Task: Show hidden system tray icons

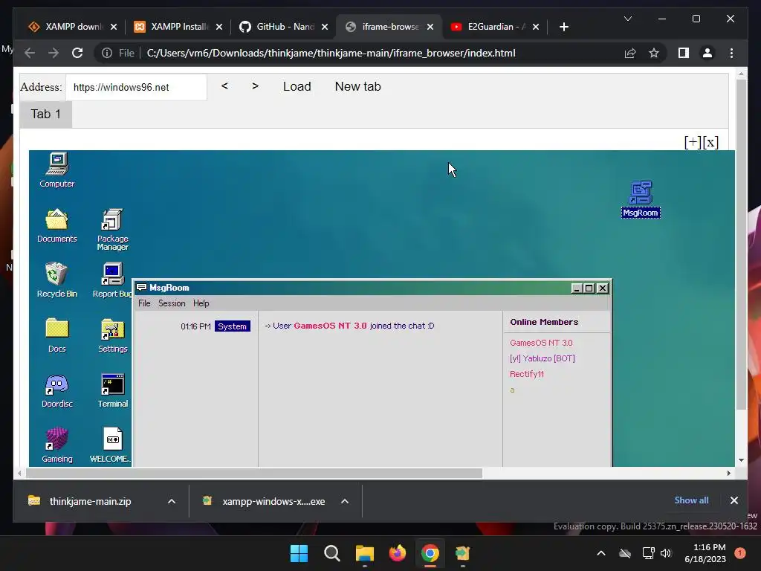Action: tap(600, 553)
